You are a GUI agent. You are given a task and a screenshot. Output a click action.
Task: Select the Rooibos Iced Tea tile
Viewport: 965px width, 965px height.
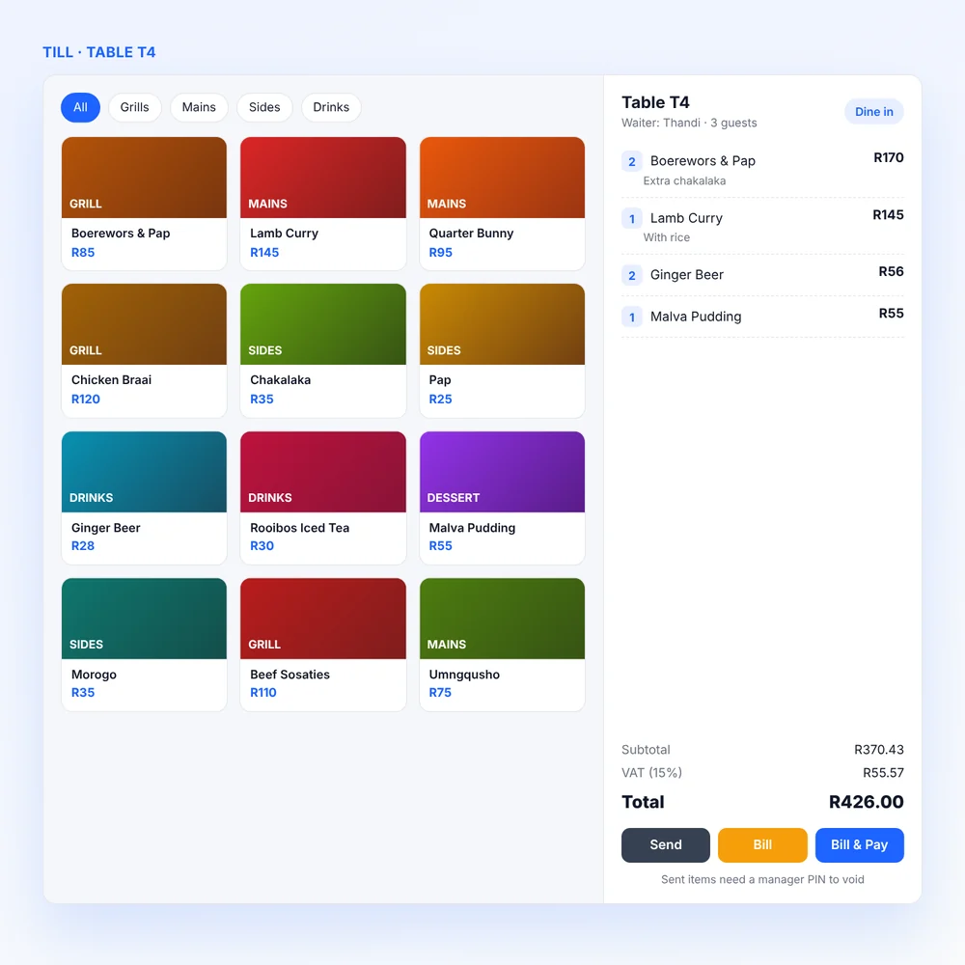tap(323, 497)
